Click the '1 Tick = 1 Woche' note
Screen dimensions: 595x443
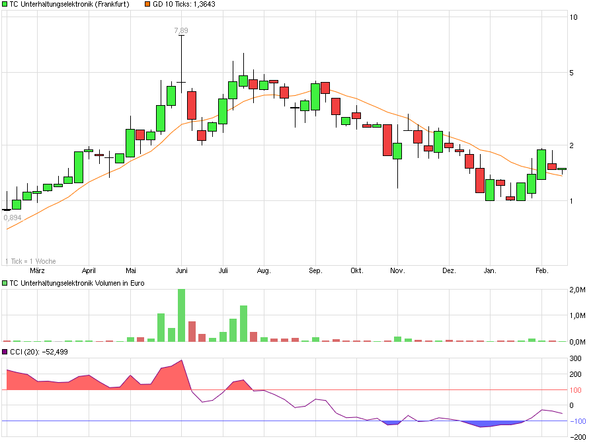[30, 261]
